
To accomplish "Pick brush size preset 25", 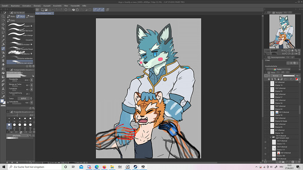I will pos(14,126).
